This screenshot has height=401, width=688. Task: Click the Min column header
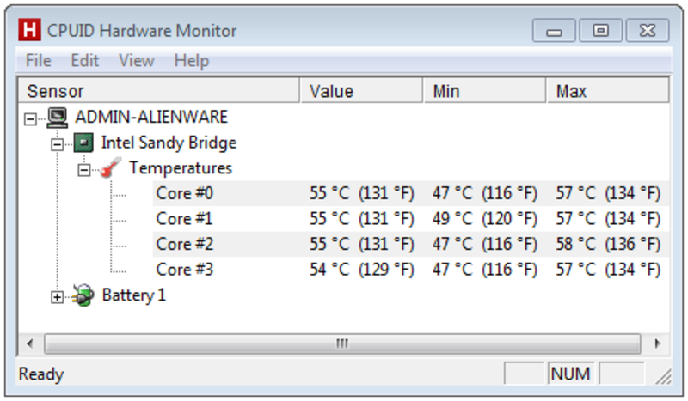click(x=485, y=91)
